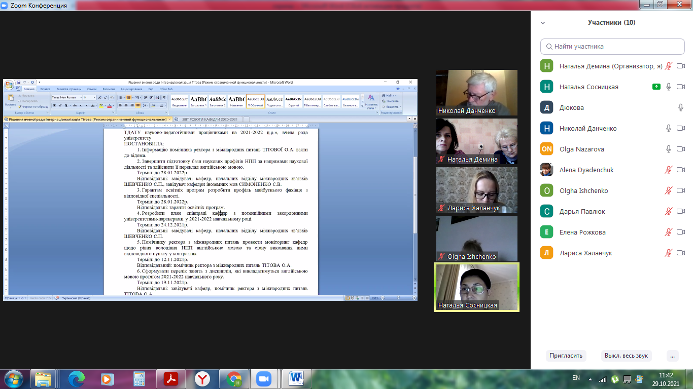Save the Word document using quick access toolbar

[19, 82]
